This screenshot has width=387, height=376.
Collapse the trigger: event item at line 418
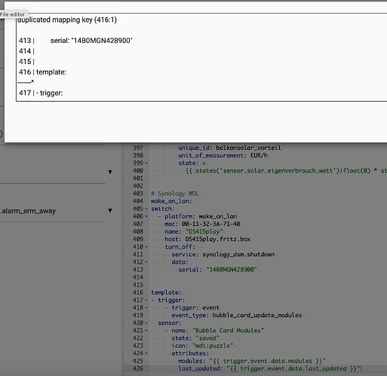click(146, 308)
